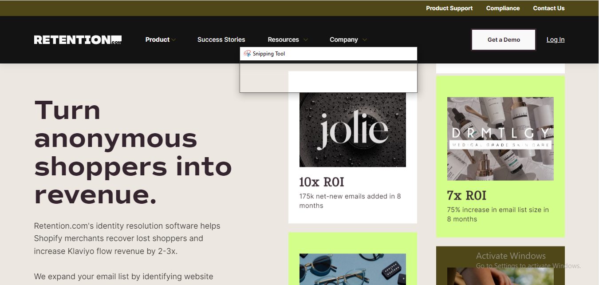599x285 pixels.
Task: Open the sunglasses case study image
Action: [353, 269]
